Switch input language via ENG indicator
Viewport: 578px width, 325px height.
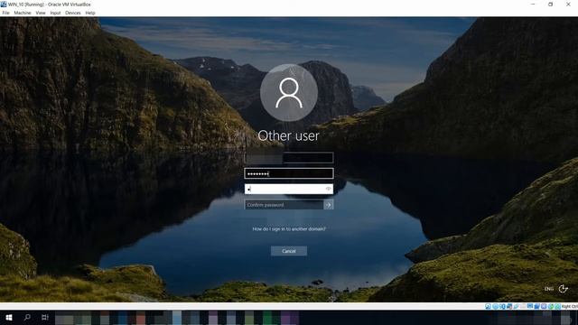click(x=549, y=289)
